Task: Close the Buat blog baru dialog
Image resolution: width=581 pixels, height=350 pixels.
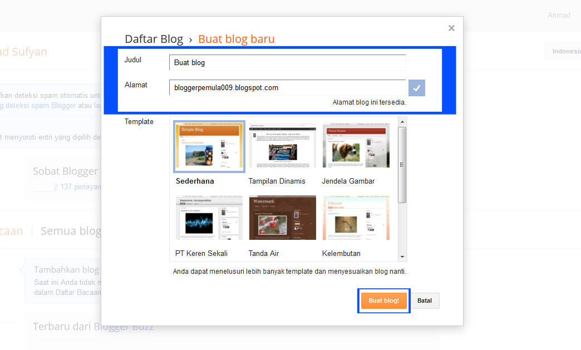Action: pos(451,28)
